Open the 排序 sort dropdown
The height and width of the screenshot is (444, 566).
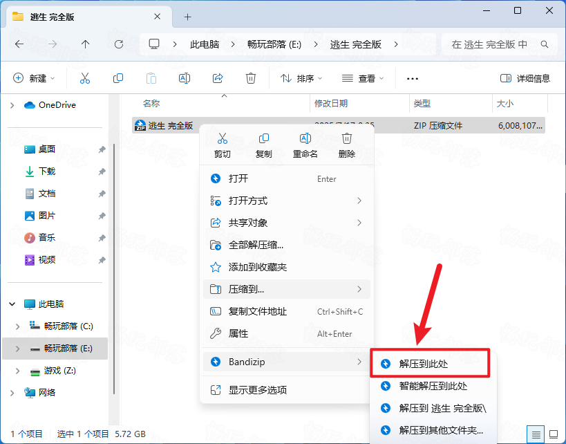coord(301,78)
